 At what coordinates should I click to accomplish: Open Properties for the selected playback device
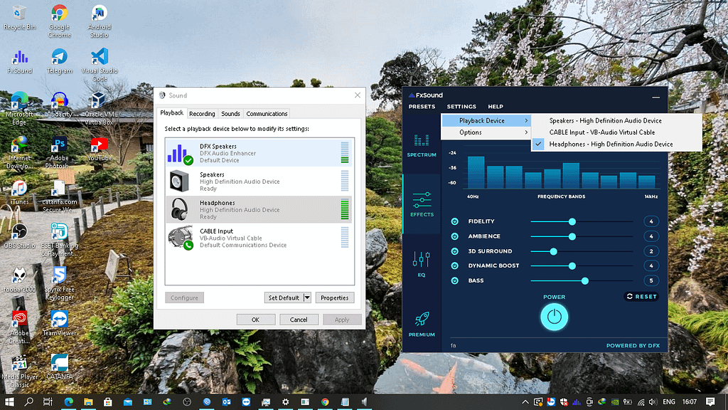point(334,298)
